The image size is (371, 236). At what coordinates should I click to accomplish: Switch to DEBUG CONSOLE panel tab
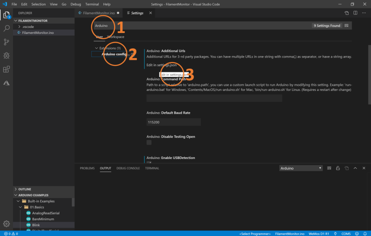coord(128,168)
